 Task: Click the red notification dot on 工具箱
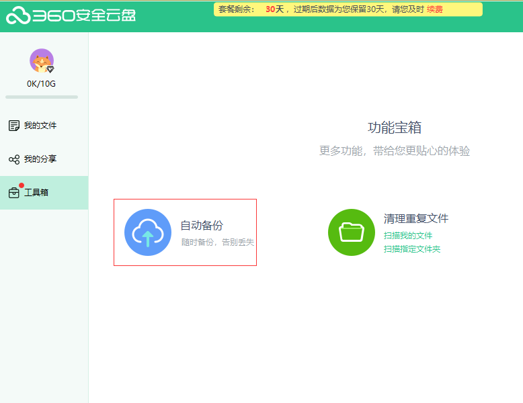point(21,185)
